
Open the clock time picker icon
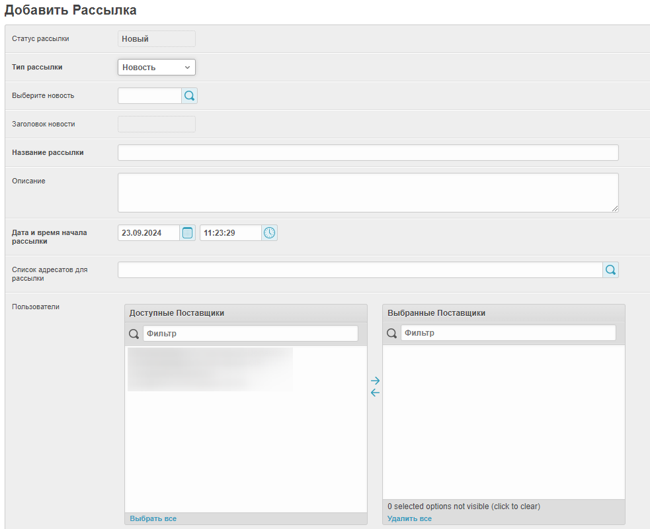269,232
